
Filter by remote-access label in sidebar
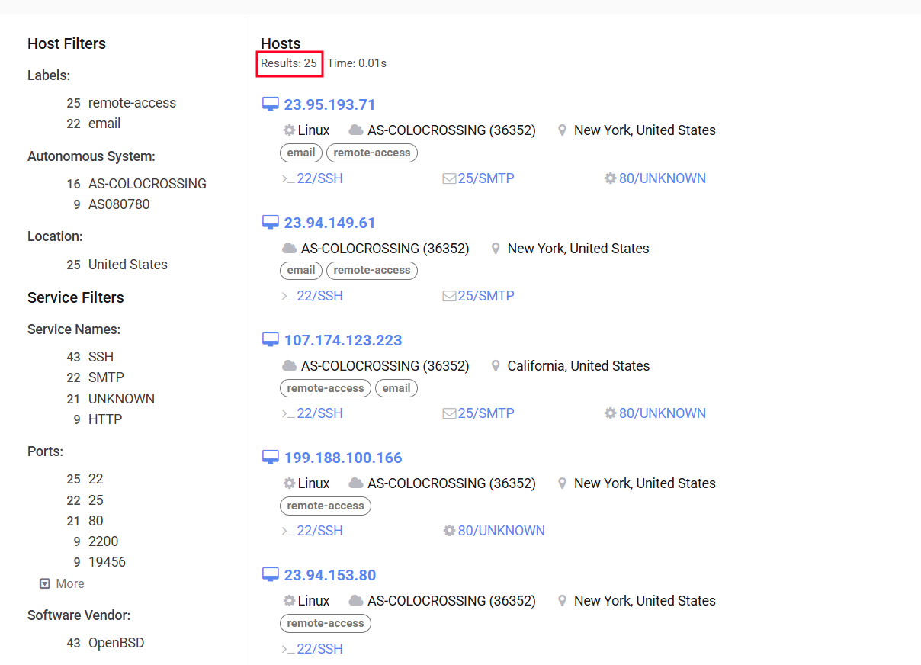131,103
